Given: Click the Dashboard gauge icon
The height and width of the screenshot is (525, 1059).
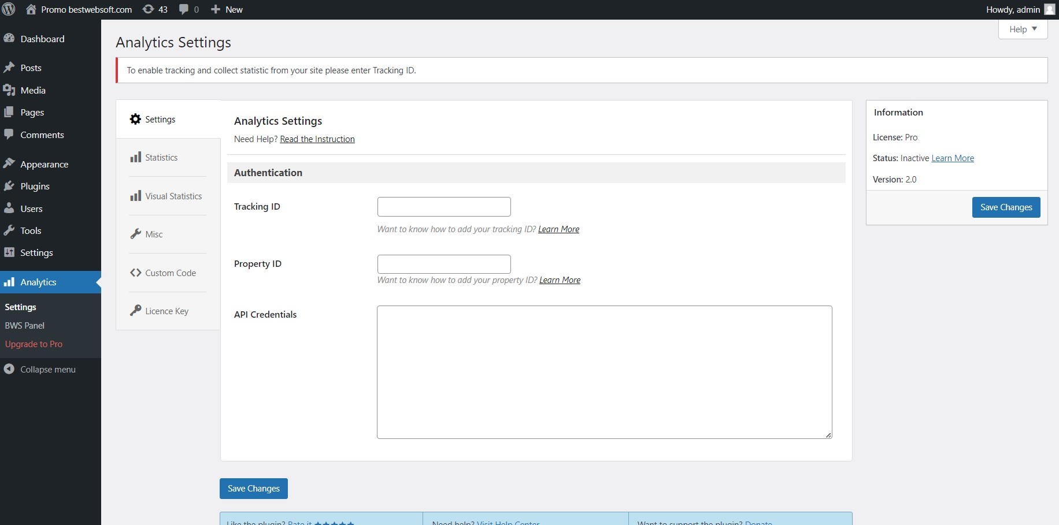Looking at the screenshot, I should point(9,38).
